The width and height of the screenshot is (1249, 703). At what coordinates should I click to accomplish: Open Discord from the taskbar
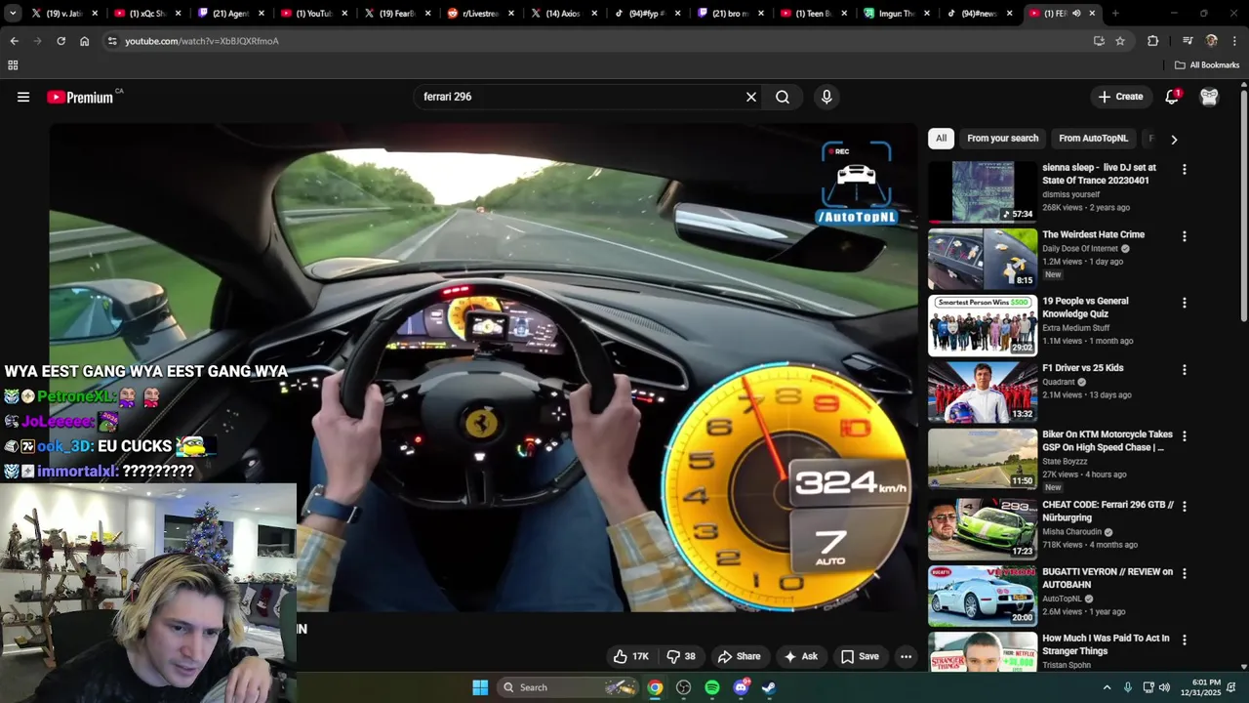coord(741,687)
